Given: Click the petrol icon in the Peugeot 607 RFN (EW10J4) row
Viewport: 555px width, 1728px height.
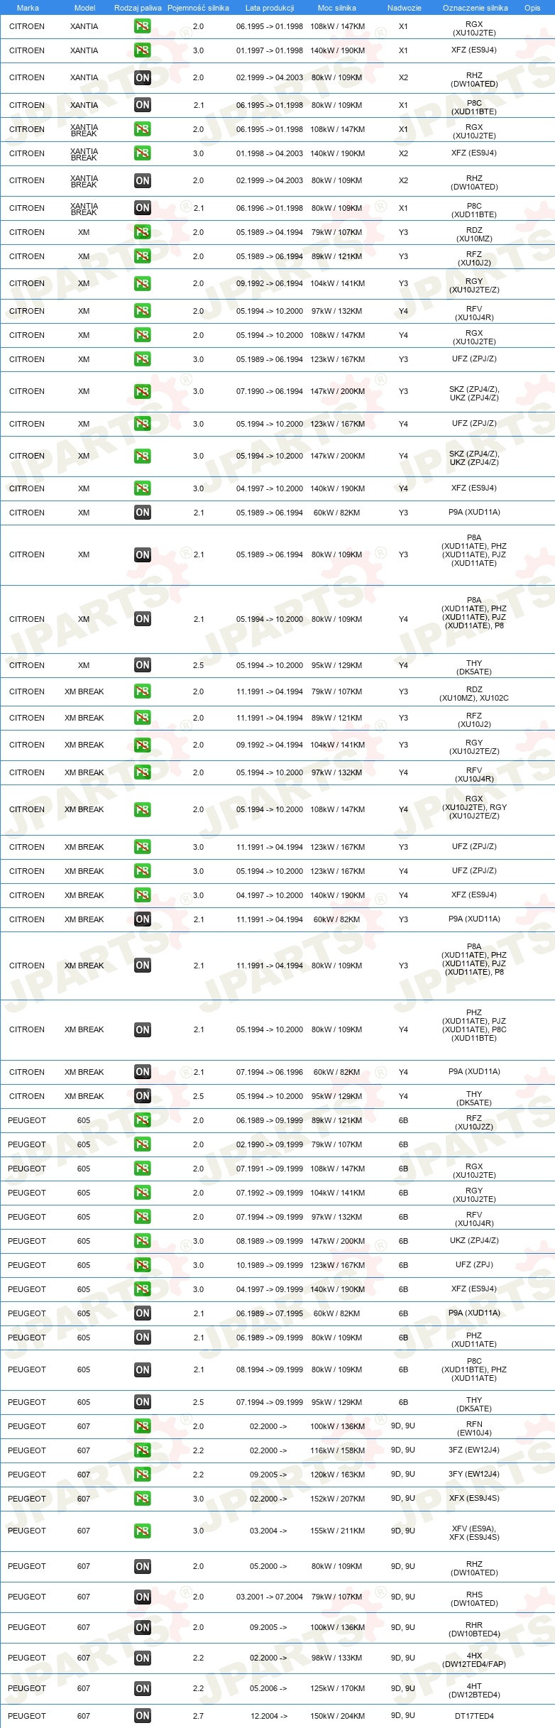Looking at the screenshot, I should (143, 1426).
